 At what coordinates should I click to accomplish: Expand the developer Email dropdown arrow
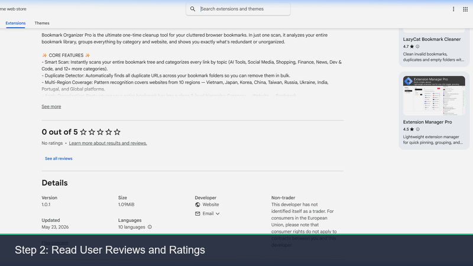218,213
